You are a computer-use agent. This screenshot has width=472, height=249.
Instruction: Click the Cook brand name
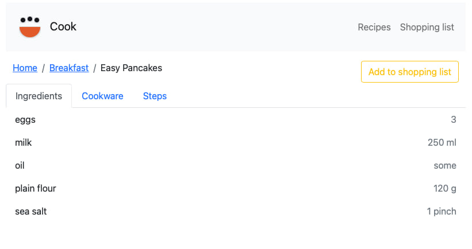tap(63, 27)
